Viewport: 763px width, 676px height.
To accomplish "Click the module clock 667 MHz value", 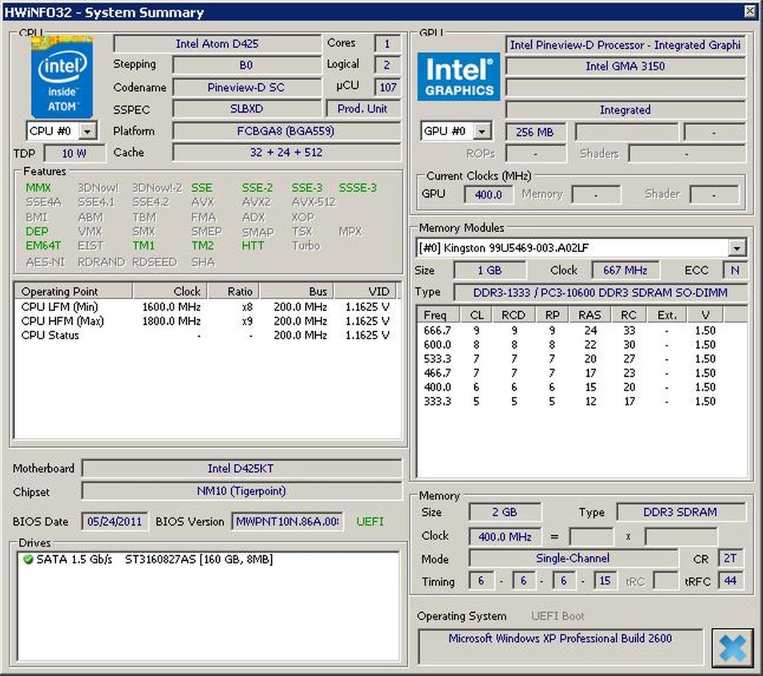I will coord(625,270).
